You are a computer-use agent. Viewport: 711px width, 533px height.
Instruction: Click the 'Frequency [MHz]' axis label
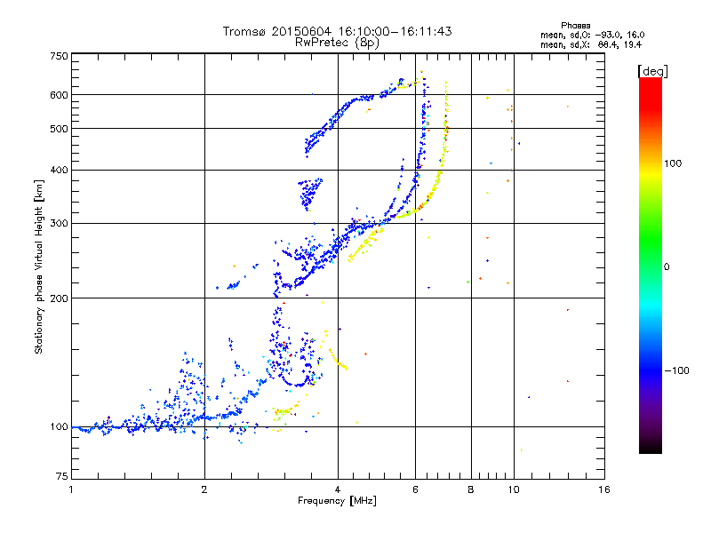[x=337, y=501]
